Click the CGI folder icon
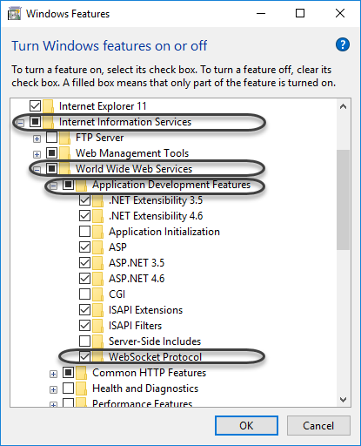 click(98, 294)
